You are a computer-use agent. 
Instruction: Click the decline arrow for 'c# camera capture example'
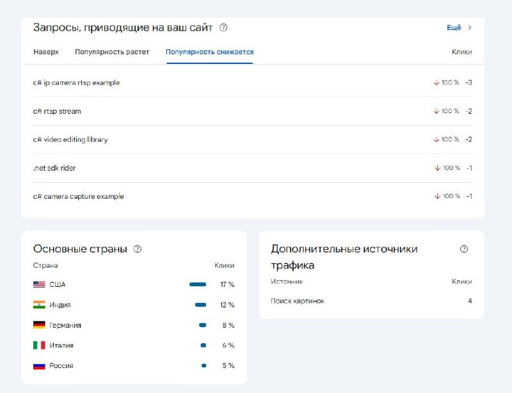click(x=436, y=196)
